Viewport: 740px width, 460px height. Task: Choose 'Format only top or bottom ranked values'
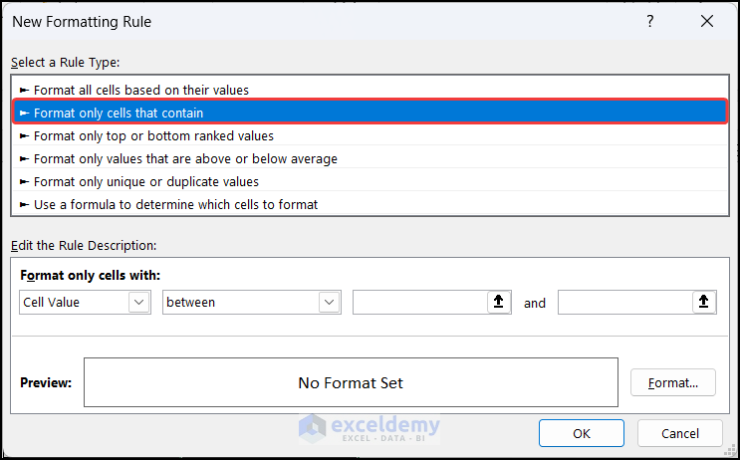tap(153, 135)
